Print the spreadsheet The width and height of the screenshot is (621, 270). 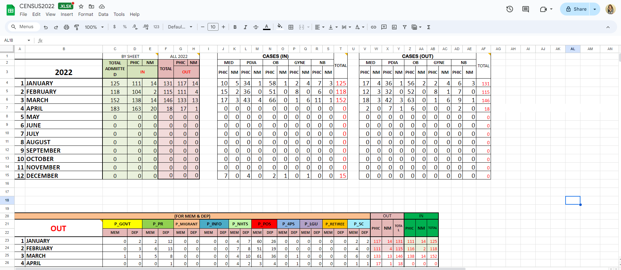click(x=66, y=27)
